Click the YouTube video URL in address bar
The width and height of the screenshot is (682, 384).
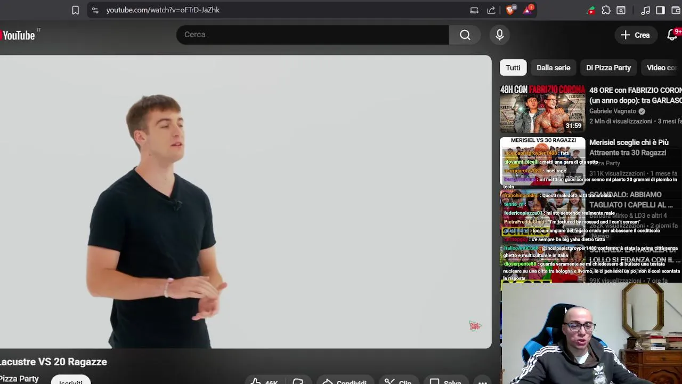tap(163, 10)
